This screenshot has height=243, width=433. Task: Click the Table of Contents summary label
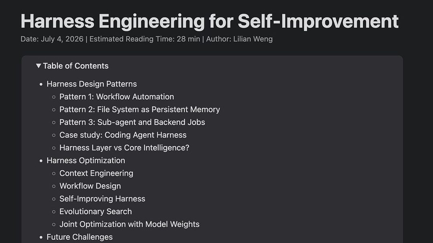(x=76, y=66)
